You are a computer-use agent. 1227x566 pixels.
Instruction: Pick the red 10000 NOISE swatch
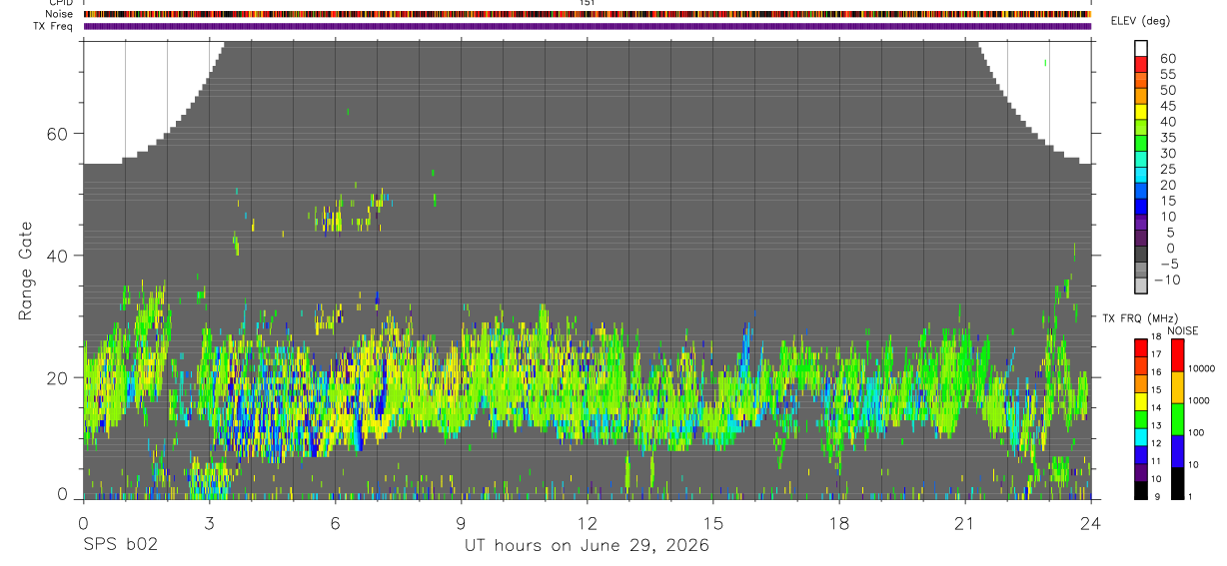click(x=1178, y=354)
